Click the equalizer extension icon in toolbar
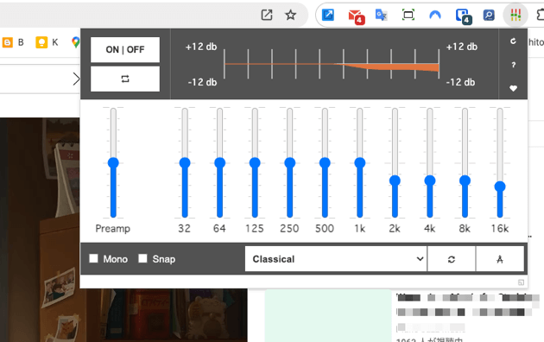 click(516, 15)
